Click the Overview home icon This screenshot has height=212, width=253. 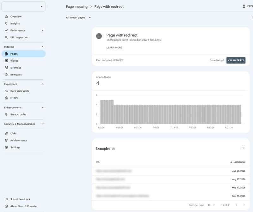coord(6,17)
